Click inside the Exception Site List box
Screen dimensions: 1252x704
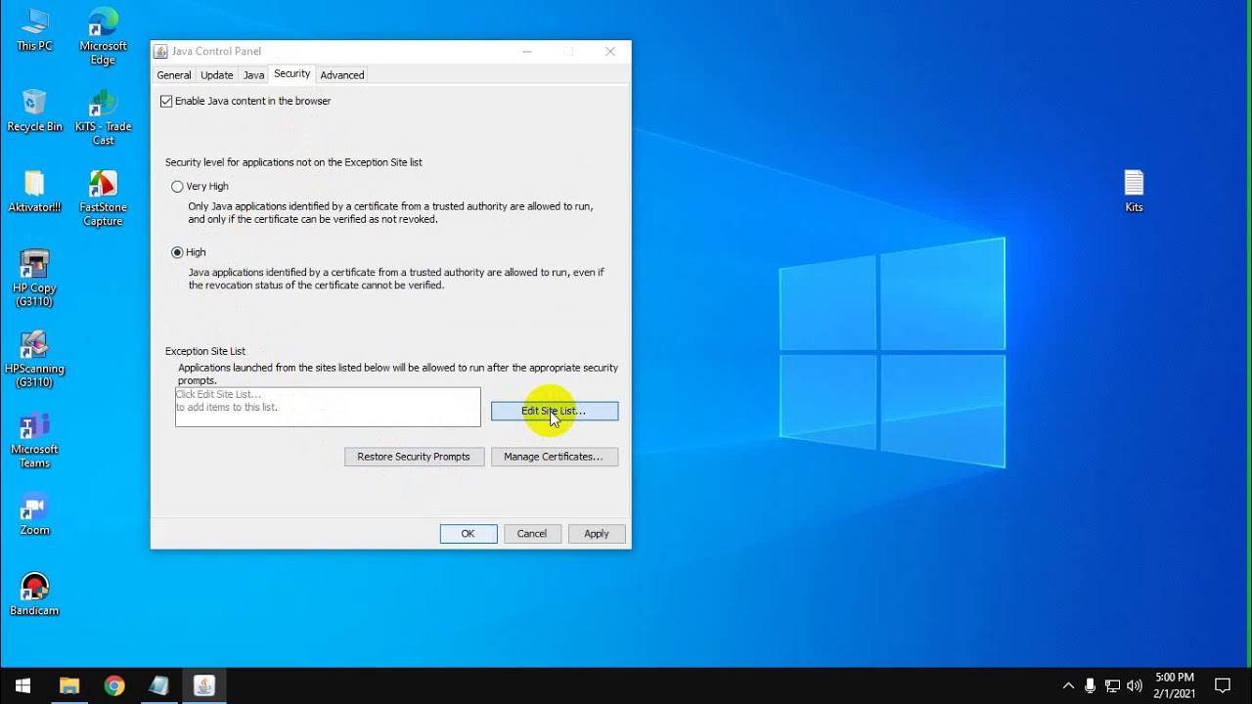(328, 407)
